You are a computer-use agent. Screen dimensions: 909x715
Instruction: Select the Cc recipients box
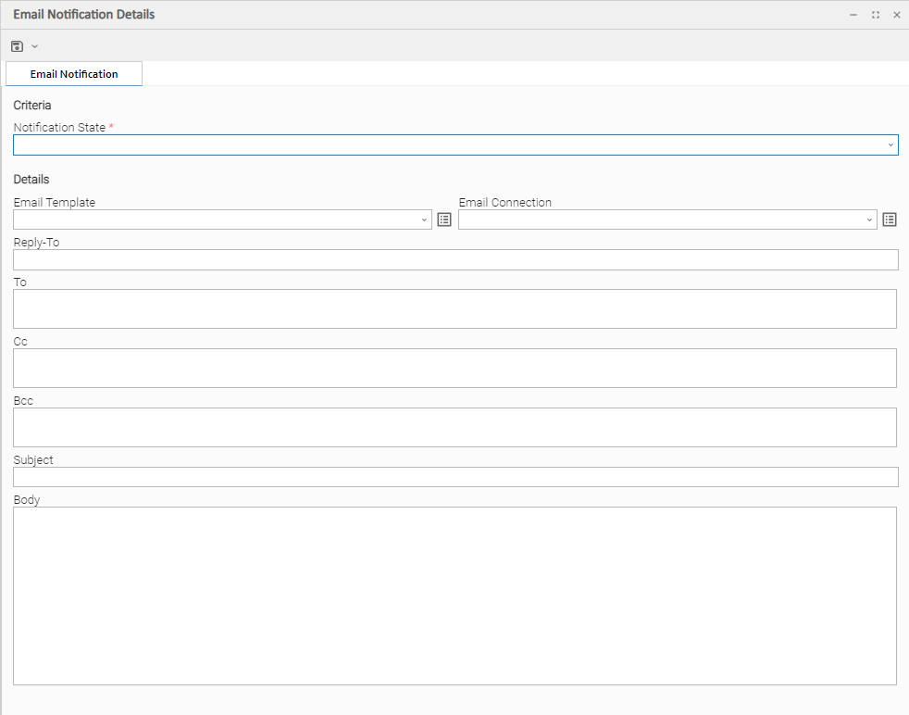[x=454, y=368]
